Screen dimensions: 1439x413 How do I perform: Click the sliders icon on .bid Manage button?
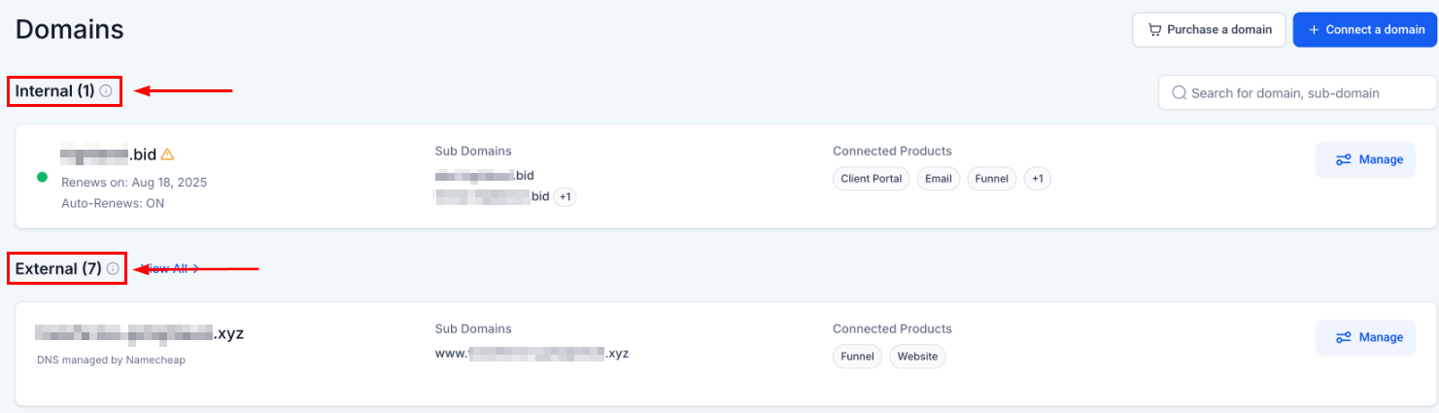click(1344, 159)
